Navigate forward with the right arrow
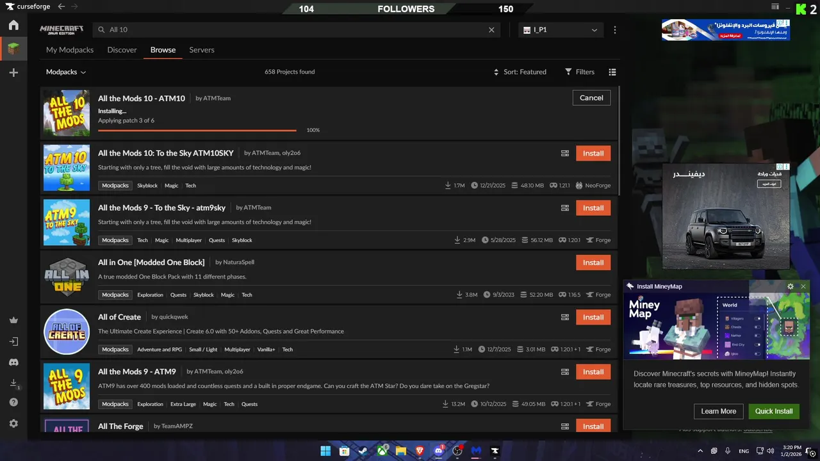The width and height of the screenshot is (820, 461). 75,6
